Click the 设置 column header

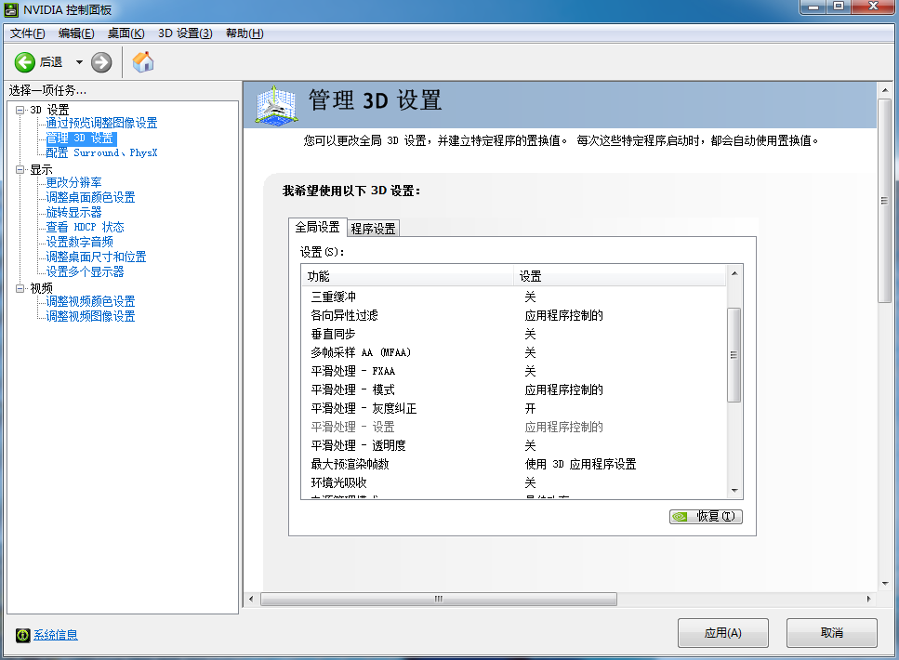coord(620,276)
